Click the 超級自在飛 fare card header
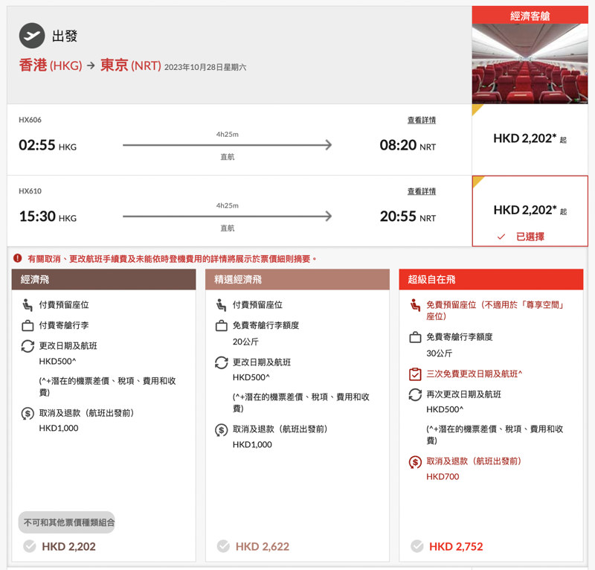Screen dimensions: 595x570 click(x=491, y=280)
